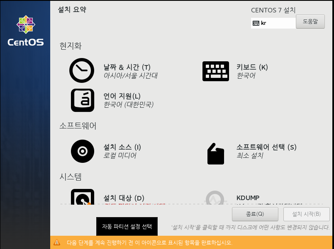The width and height of the screenshot is (334, 249).
Task: Click 한국어 (대한민국) language status text
Action: [x=129, y=105]
